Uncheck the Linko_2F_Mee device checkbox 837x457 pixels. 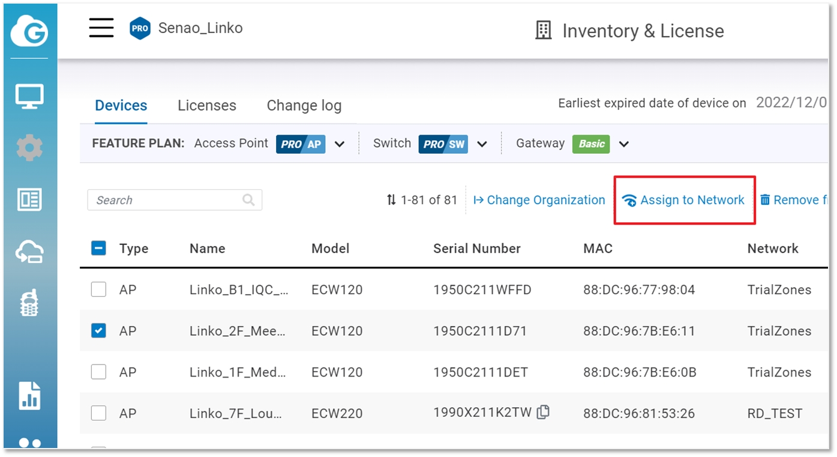click(x=98, y=330)
